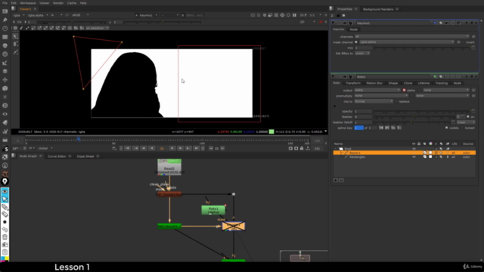Toggle the mask channel enable checkbox
The height and width of the screenshot is (272, 484).
click(x=356, y=42)
